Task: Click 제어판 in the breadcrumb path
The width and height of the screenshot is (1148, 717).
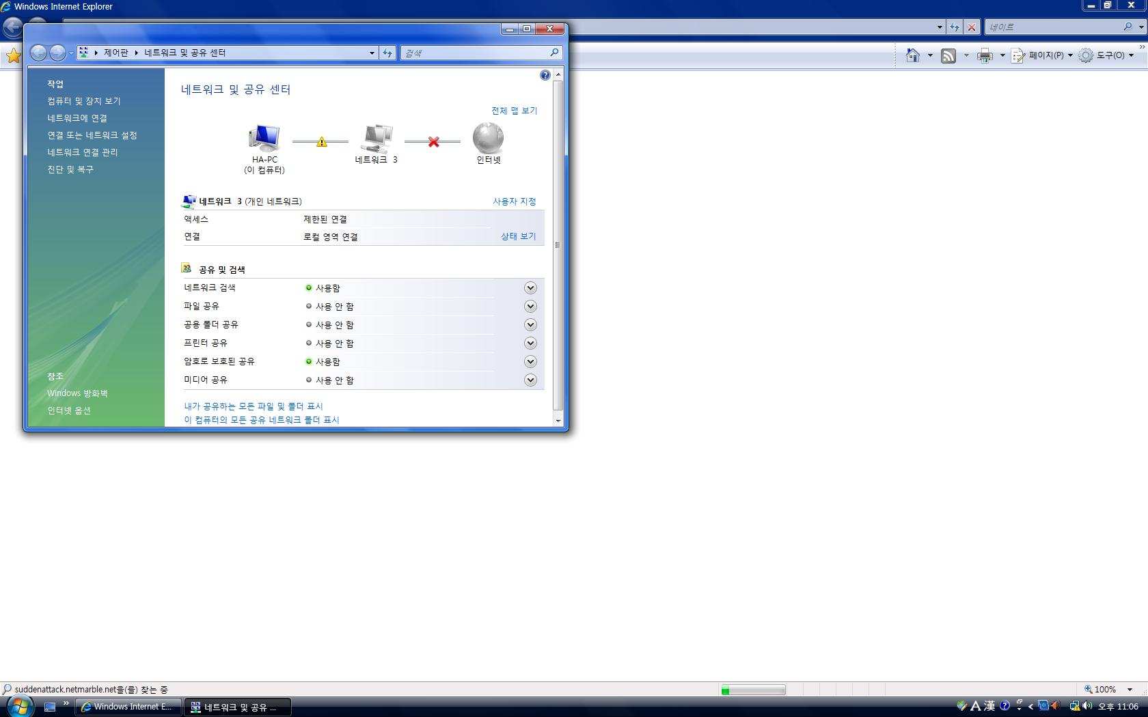Action: click(x=116, y=53)
